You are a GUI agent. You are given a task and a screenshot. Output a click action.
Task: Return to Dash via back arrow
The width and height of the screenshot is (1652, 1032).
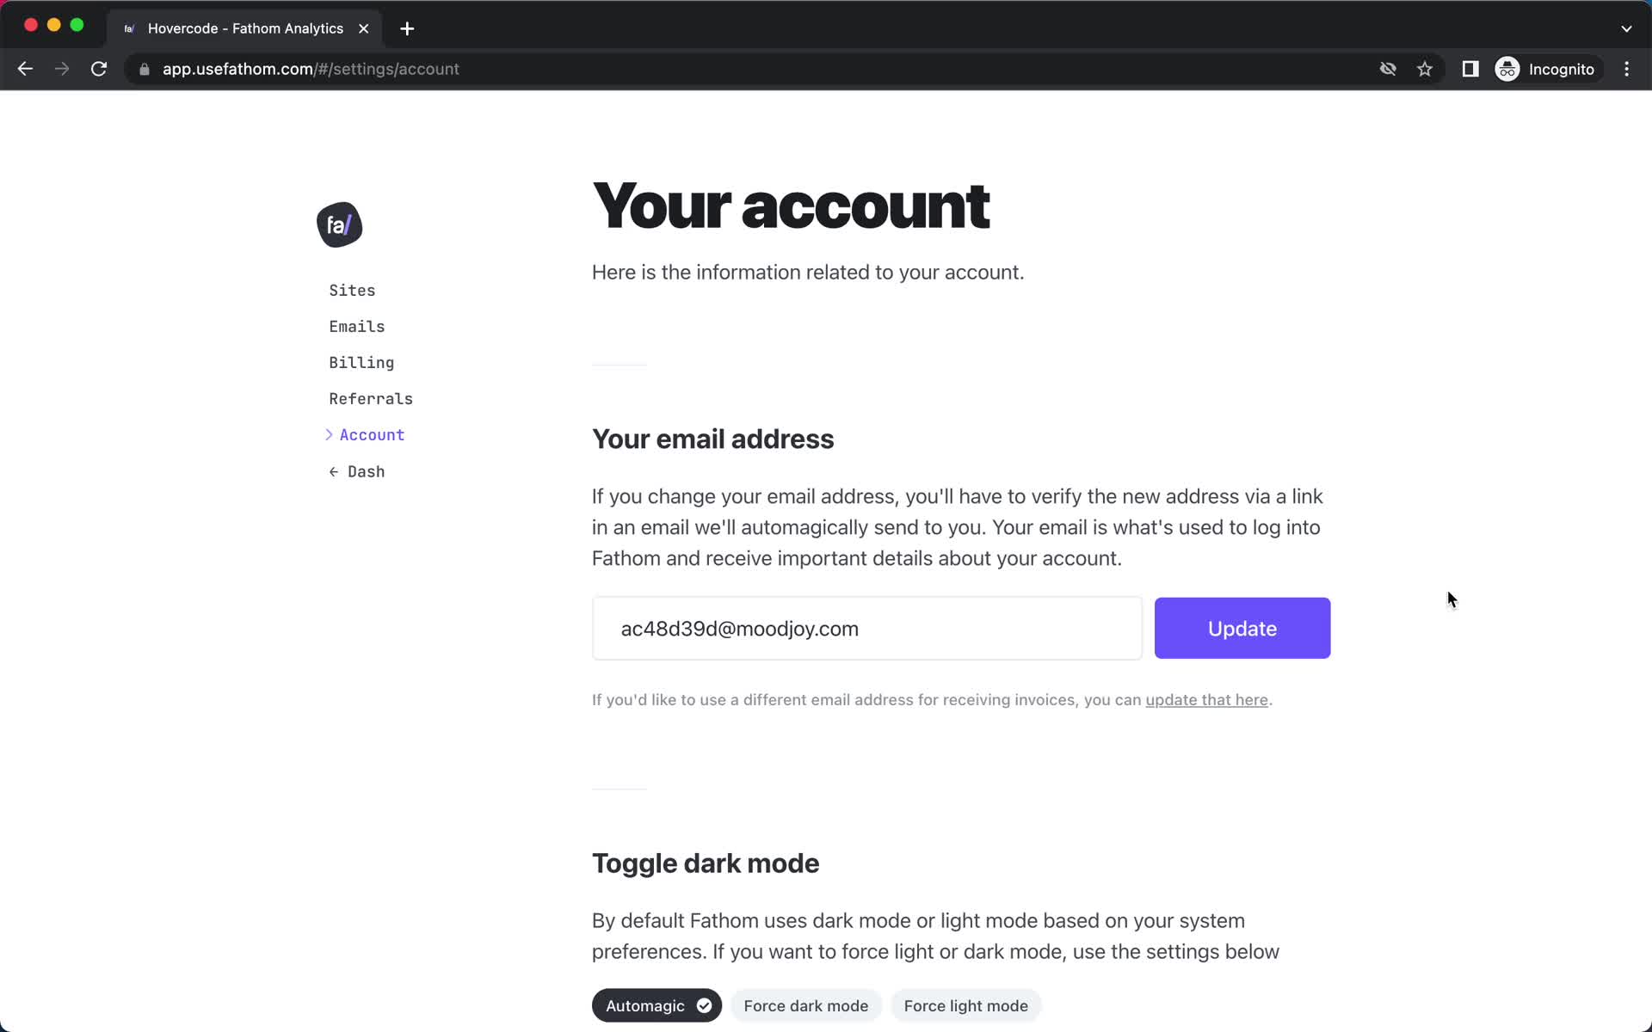(x=357, y=470)
